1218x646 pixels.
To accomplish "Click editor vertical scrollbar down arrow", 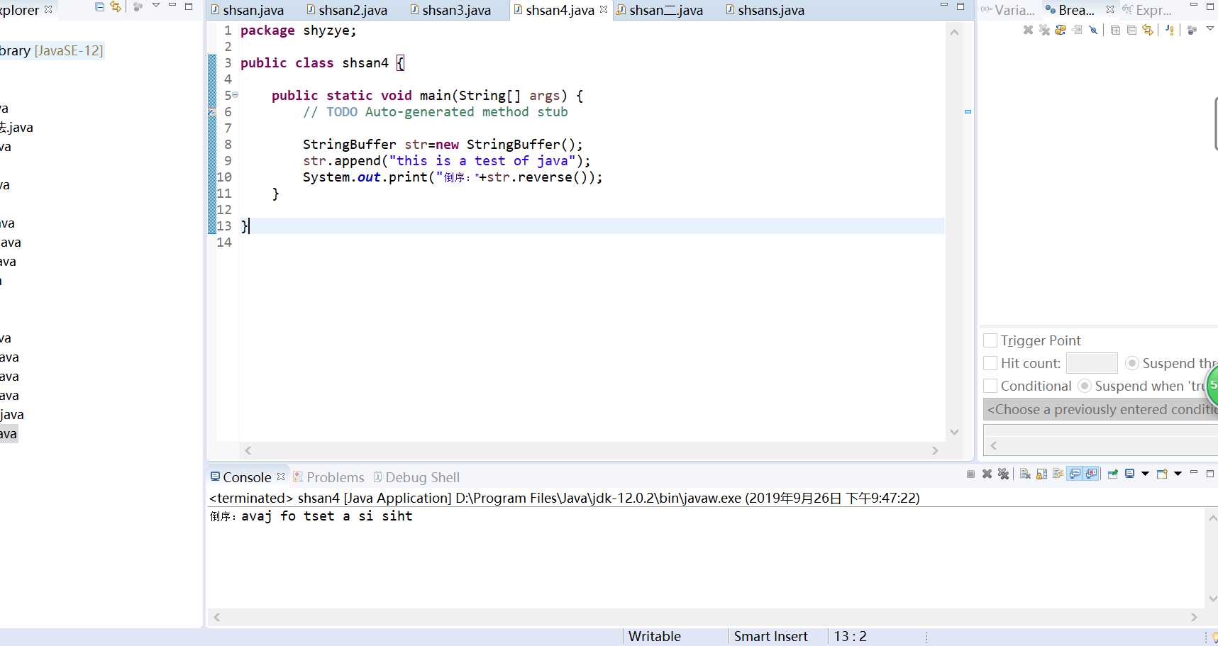I will 954,432.
